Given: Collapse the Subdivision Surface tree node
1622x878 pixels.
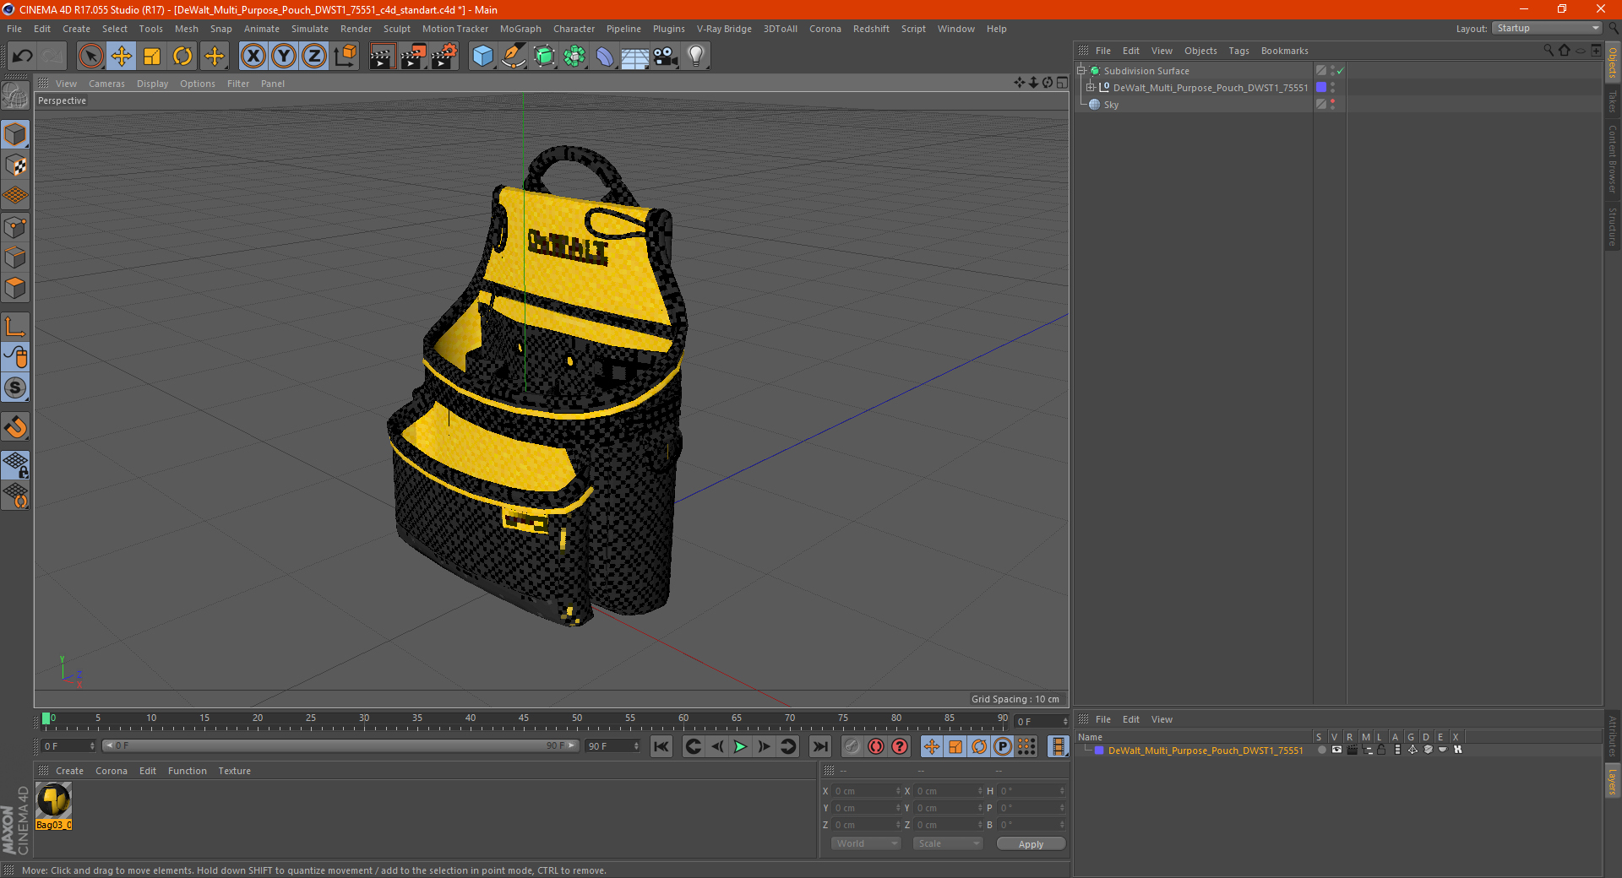Looking at the screenshot, I should [x=1080, y=71].
